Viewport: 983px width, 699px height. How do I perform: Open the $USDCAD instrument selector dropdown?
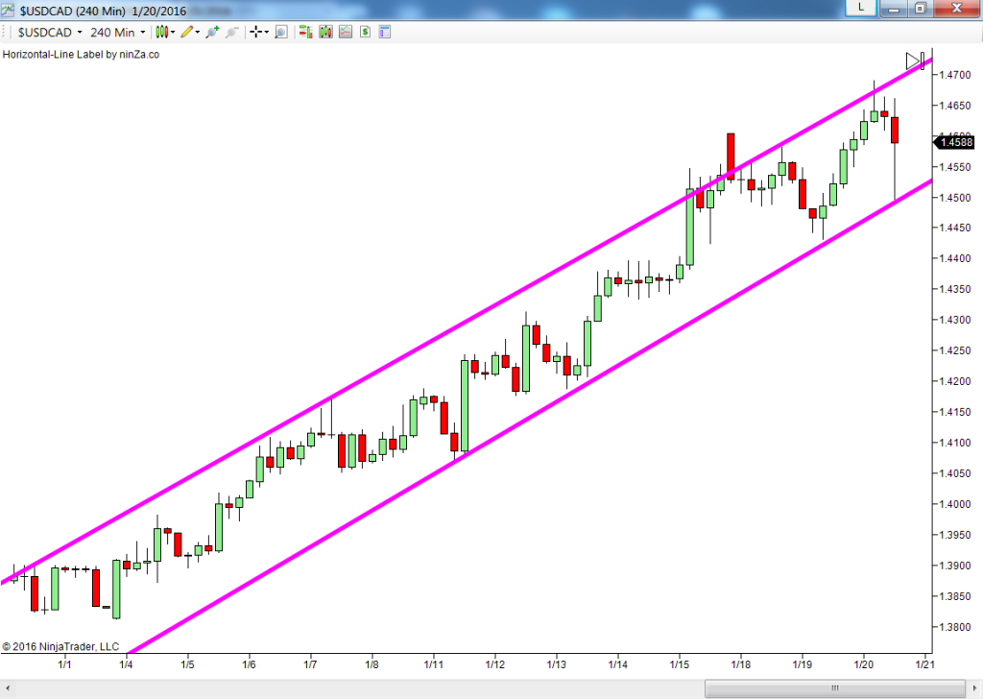50,32
